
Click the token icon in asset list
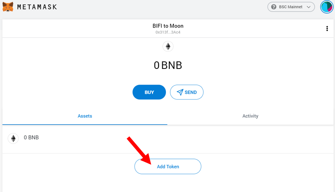point(13,138)
